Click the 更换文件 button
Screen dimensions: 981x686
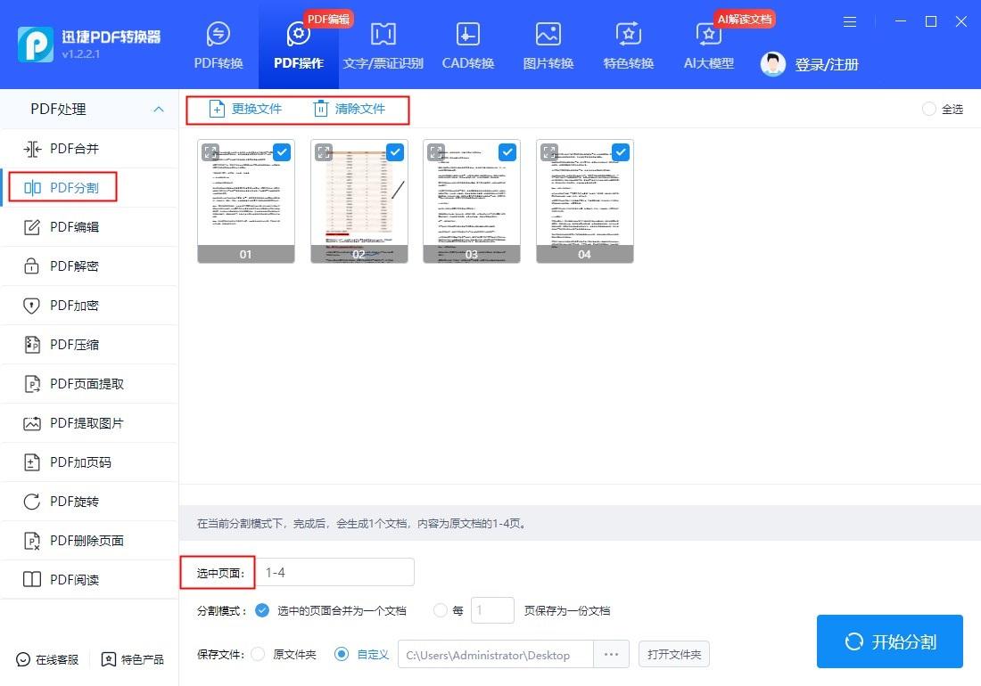(244, 109)
